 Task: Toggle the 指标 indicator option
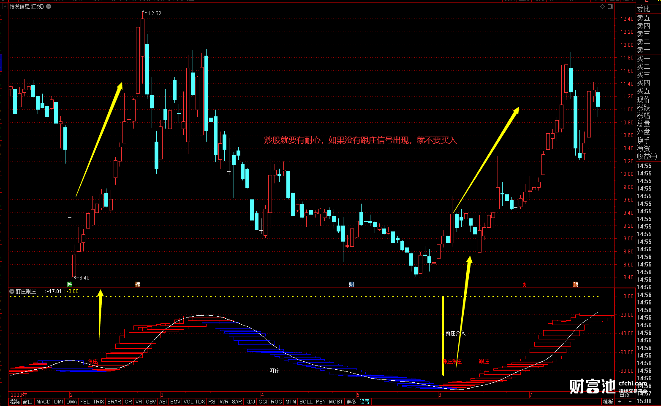pos(15,402)
